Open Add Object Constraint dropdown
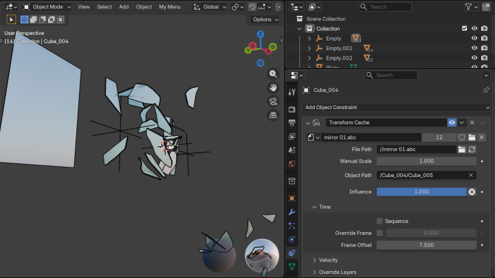Screen dimensions: 495x278 (397, 107)
